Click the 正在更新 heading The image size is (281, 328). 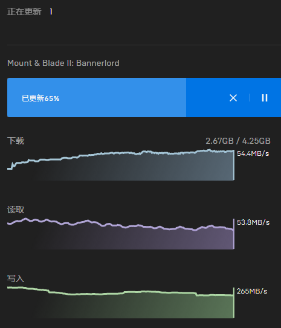24,11
